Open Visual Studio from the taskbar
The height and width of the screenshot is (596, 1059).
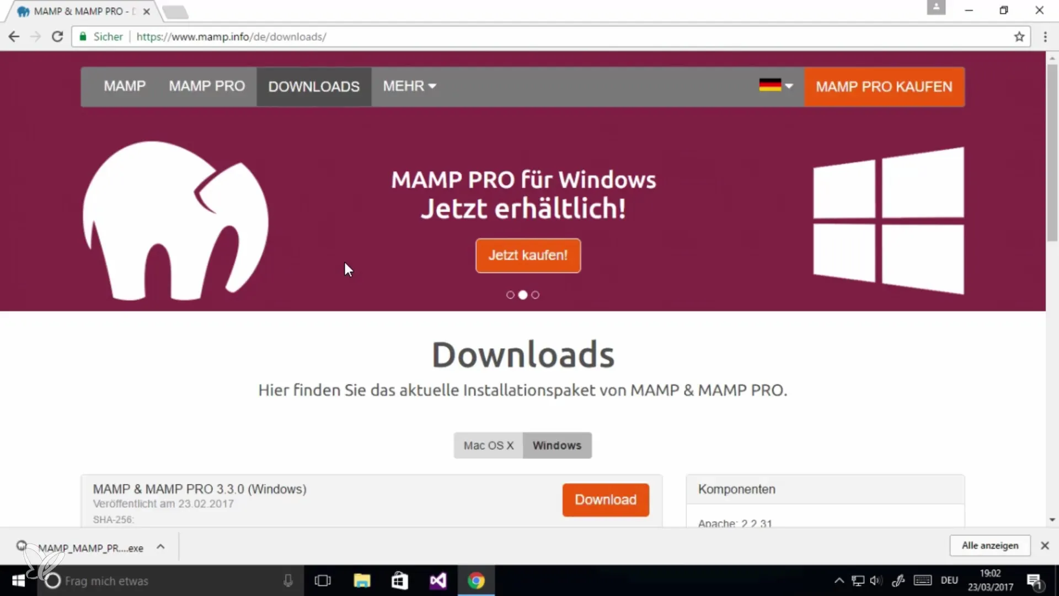coord(438,581)
